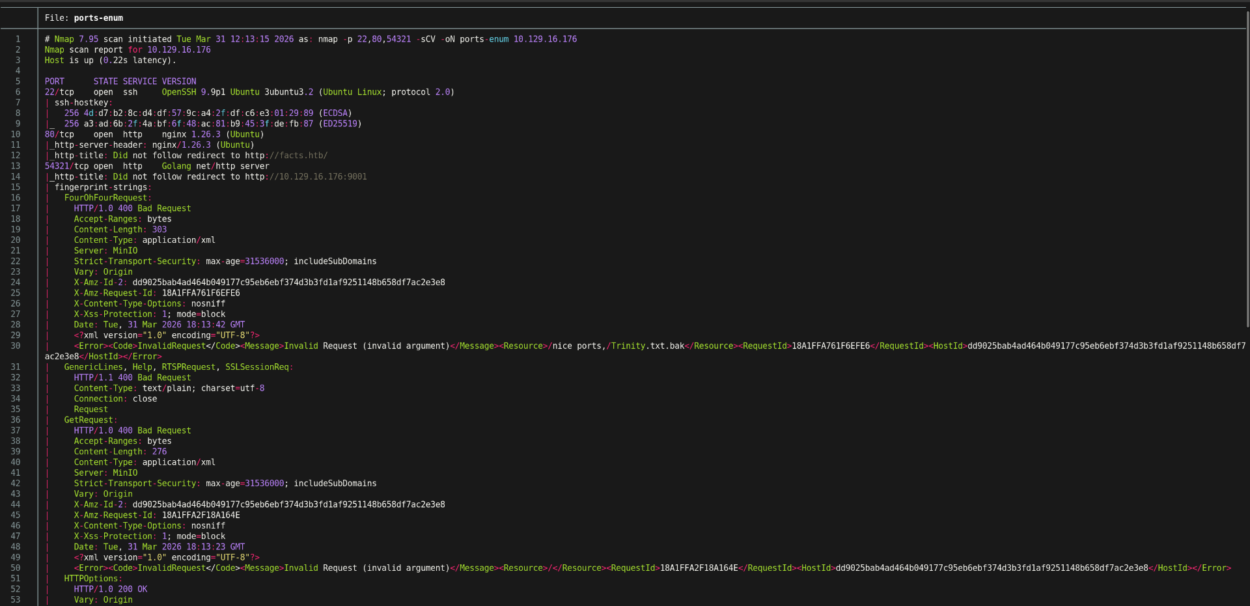Click the X-Amz-Id-2 value on line 24

(288, 282)
